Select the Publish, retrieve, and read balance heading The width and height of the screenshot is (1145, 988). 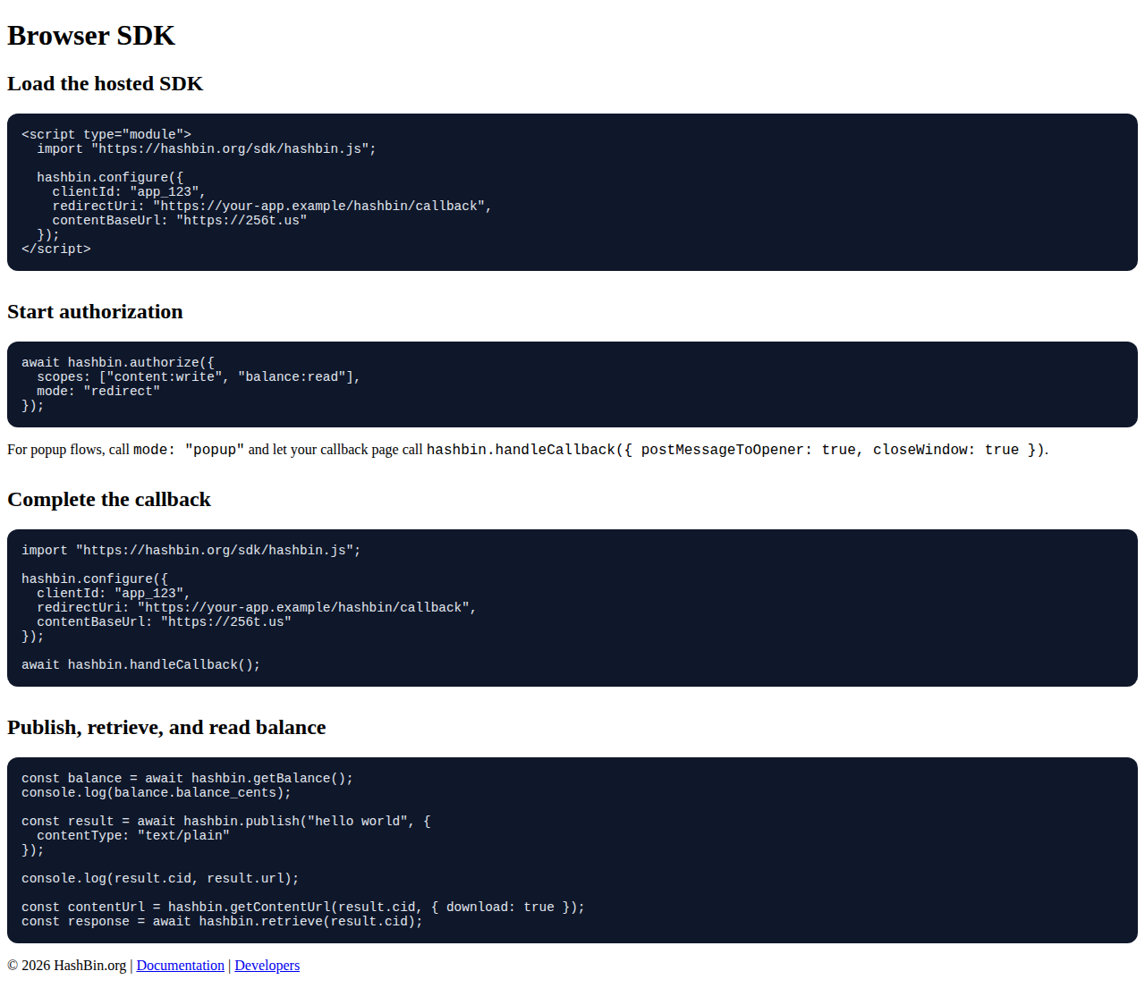point(166,728)
